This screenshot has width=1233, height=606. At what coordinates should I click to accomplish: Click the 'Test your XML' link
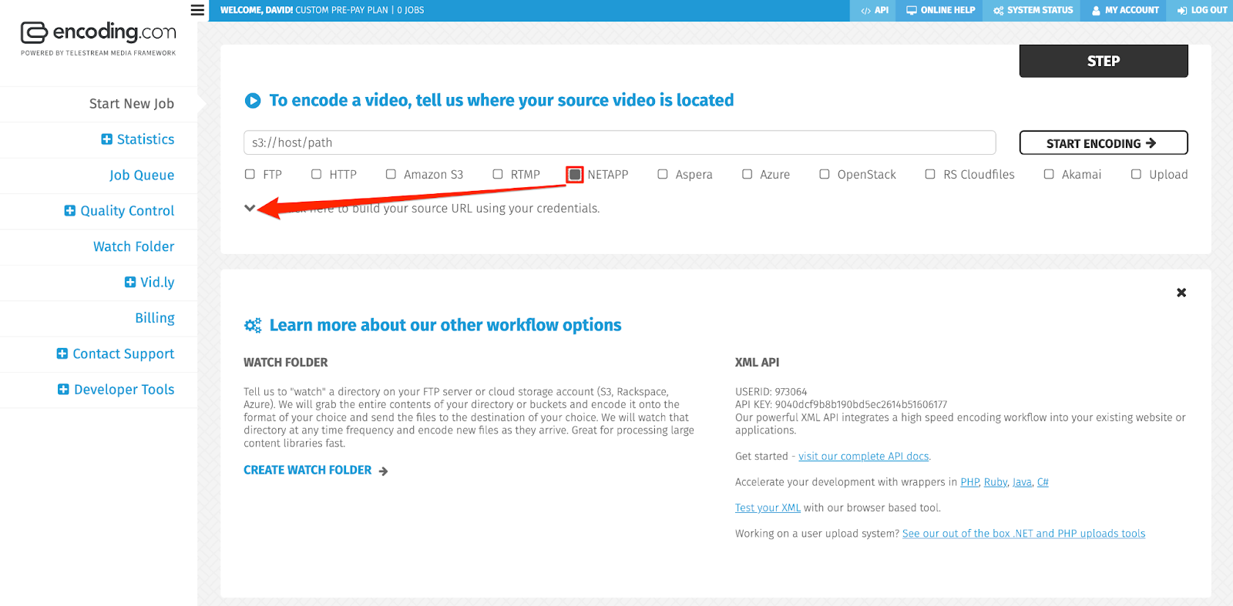(768, 508)
